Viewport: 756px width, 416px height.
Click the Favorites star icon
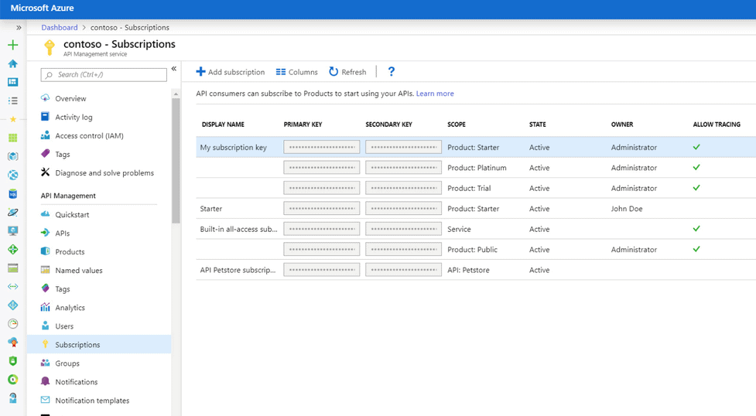coord(12,119)
